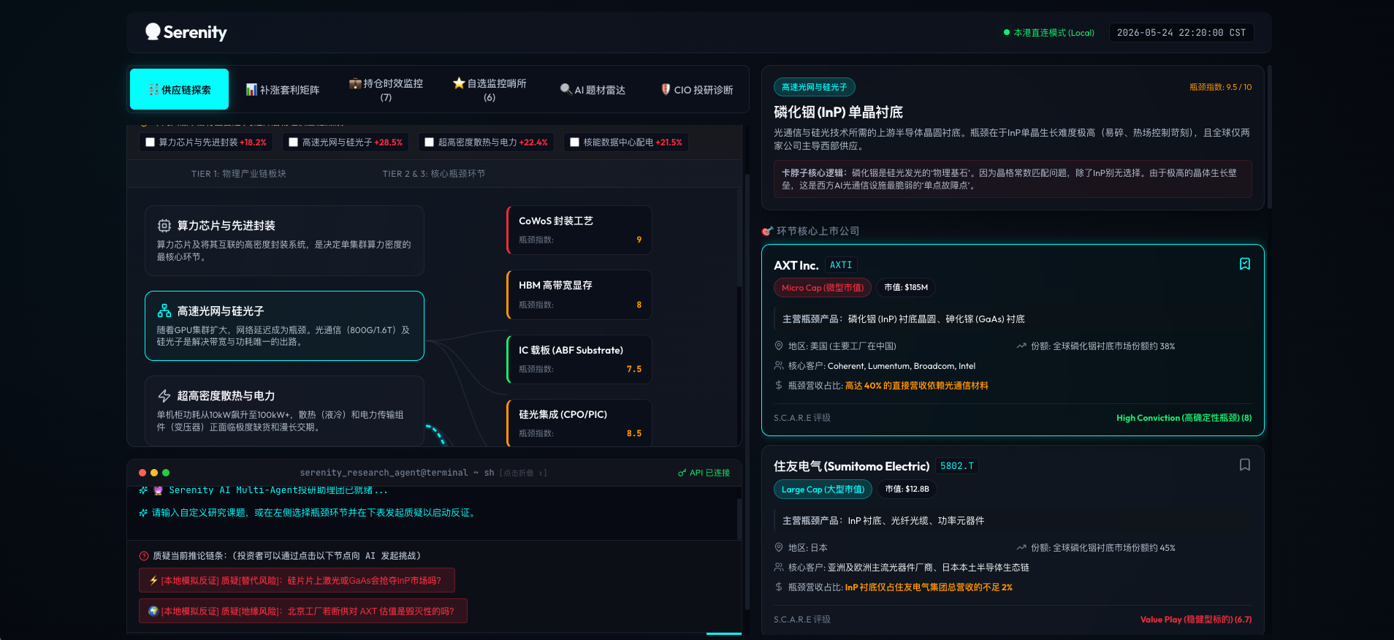
Task: Click the 高速光网与硅光子 category tag pill
Action: click(x=815, y=87)
